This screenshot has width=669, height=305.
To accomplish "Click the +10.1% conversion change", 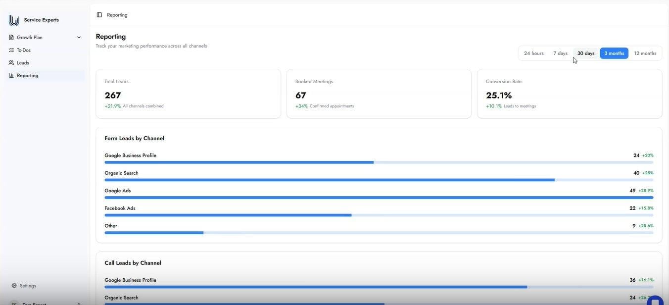I will (x=494, y=106).
